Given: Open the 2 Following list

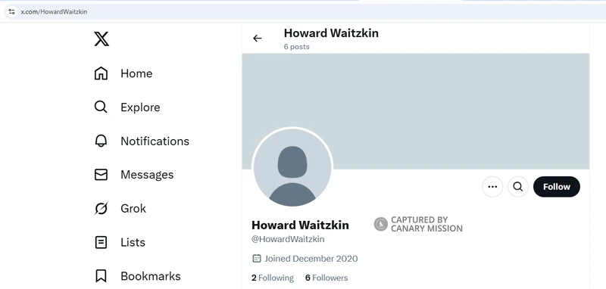Looking at the screenshot, I should click(x=273, y=278).
